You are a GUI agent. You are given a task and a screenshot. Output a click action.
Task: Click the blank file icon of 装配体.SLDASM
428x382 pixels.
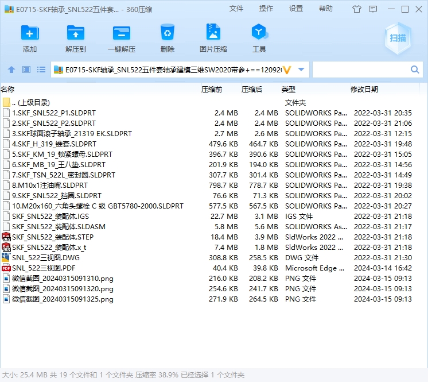pyautogui.click(x=6, y=227)
